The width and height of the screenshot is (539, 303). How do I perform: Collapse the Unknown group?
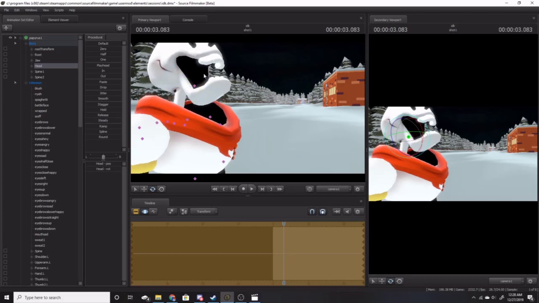[x=26, y=83]
